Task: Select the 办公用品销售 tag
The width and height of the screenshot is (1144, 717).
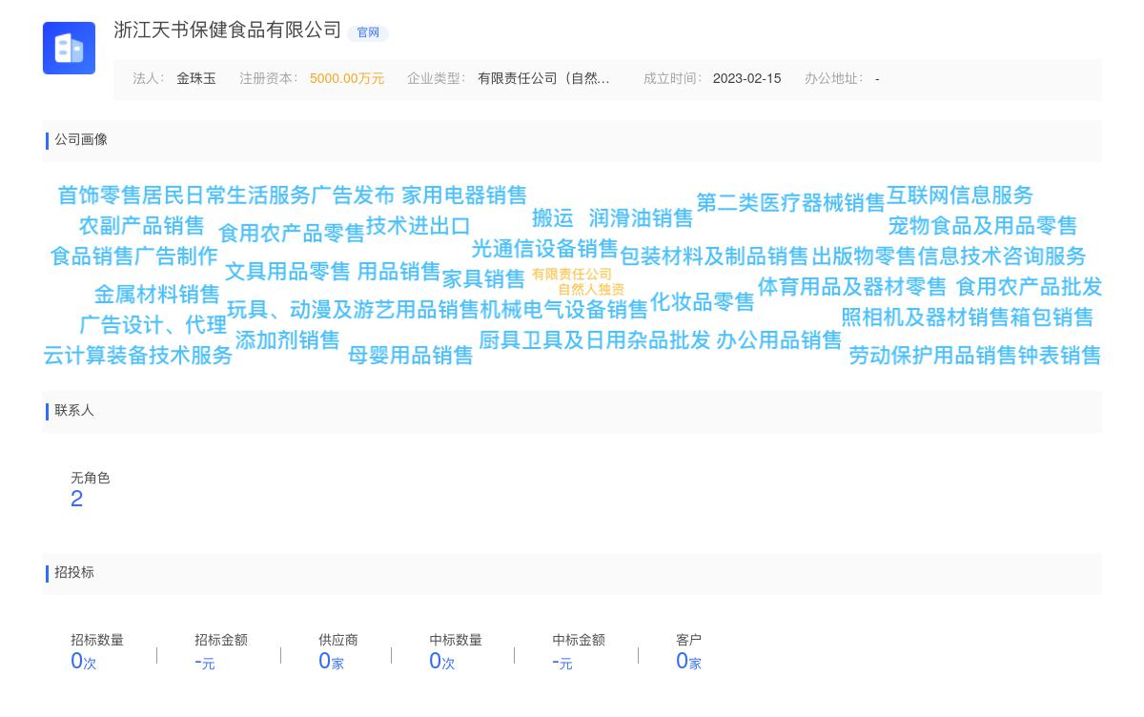Action: coord(779,340)
